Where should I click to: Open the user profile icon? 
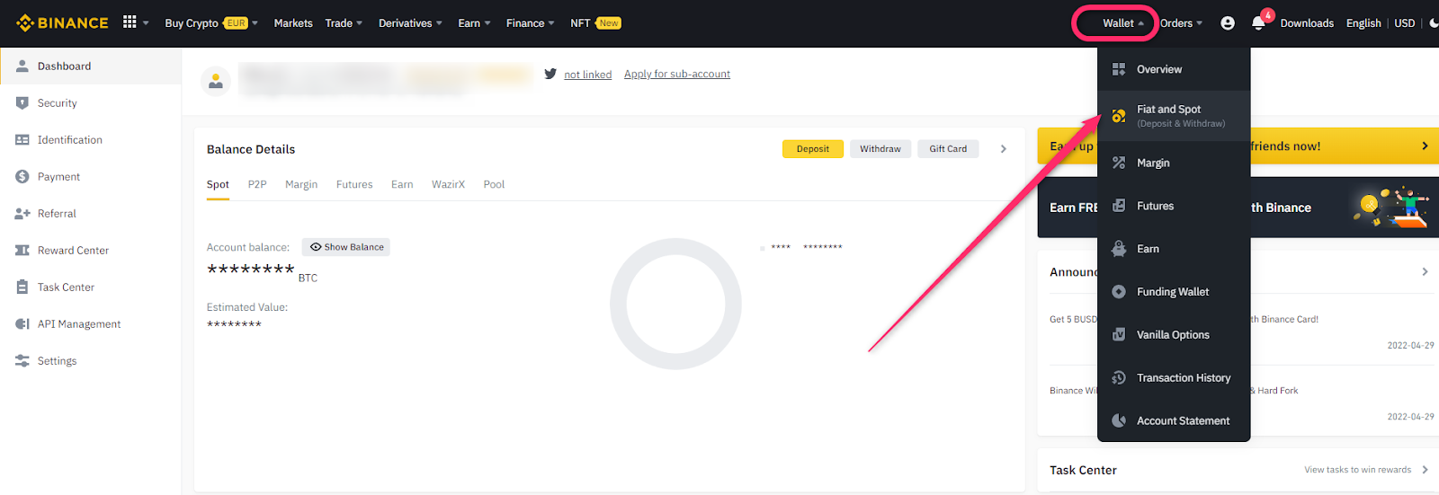point(1228,23)
